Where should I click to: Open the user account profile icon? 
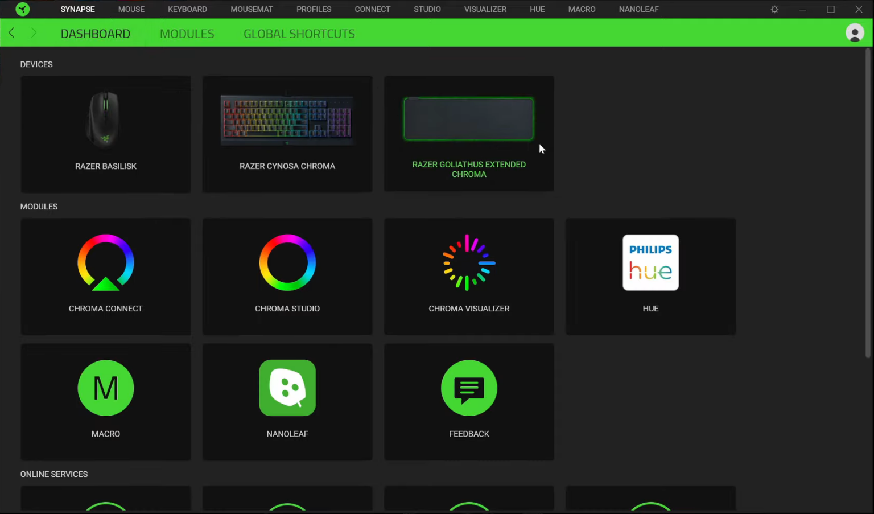(x=855, y=33)
